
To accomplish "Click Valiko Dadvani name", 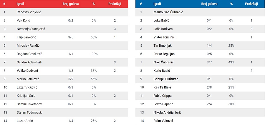I will [x=27, y=71].
